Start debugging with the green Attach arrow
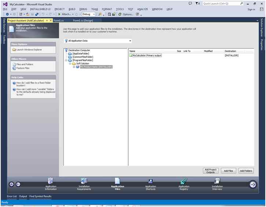Viewport: 266px width, 207px height. pos(60,14)
